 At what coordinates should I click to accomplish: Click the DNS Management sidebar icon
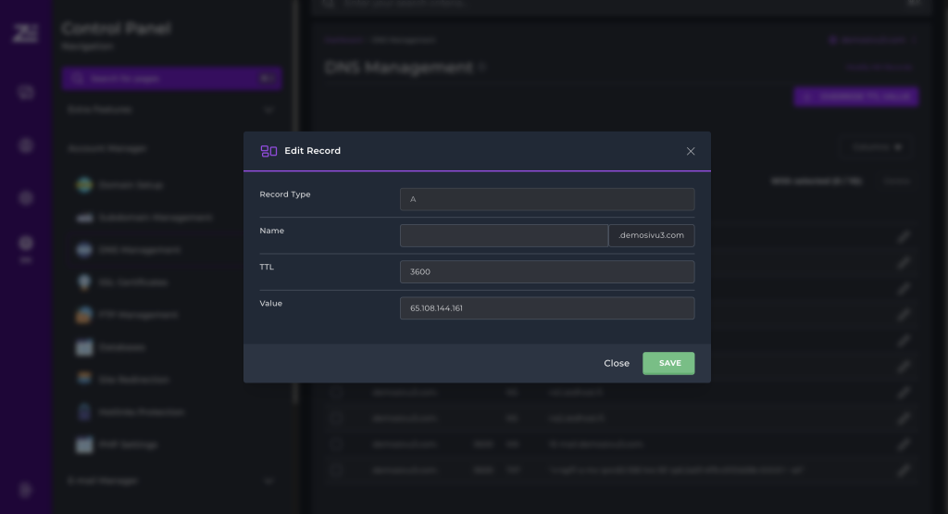coord(84,250)
